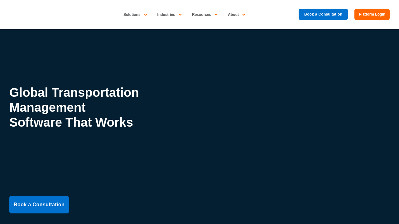The height and width of the screenshot is (224, 399).
Task: Open the Resources navigation text
Action: (x=201, y=15)
